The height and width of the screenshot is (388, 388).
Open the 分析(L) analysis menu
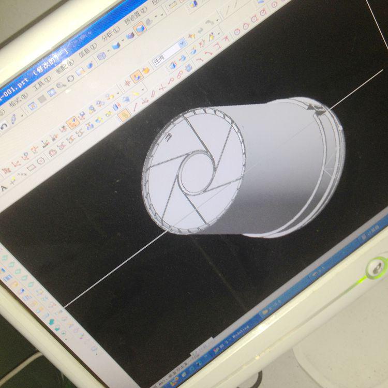111,35
